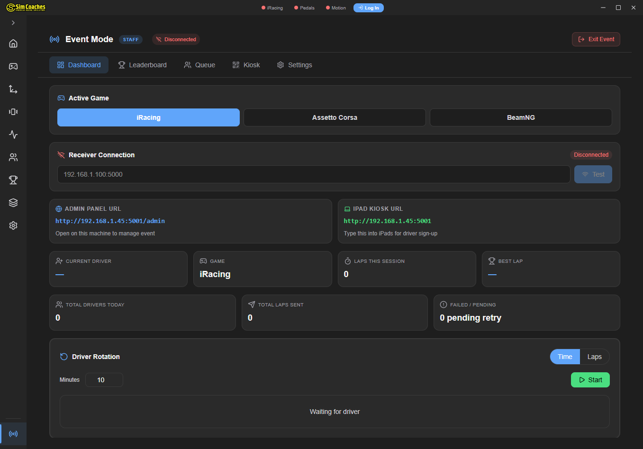Open Settings gear in the sidebar
643x449 pixels.
pos(13,225)
